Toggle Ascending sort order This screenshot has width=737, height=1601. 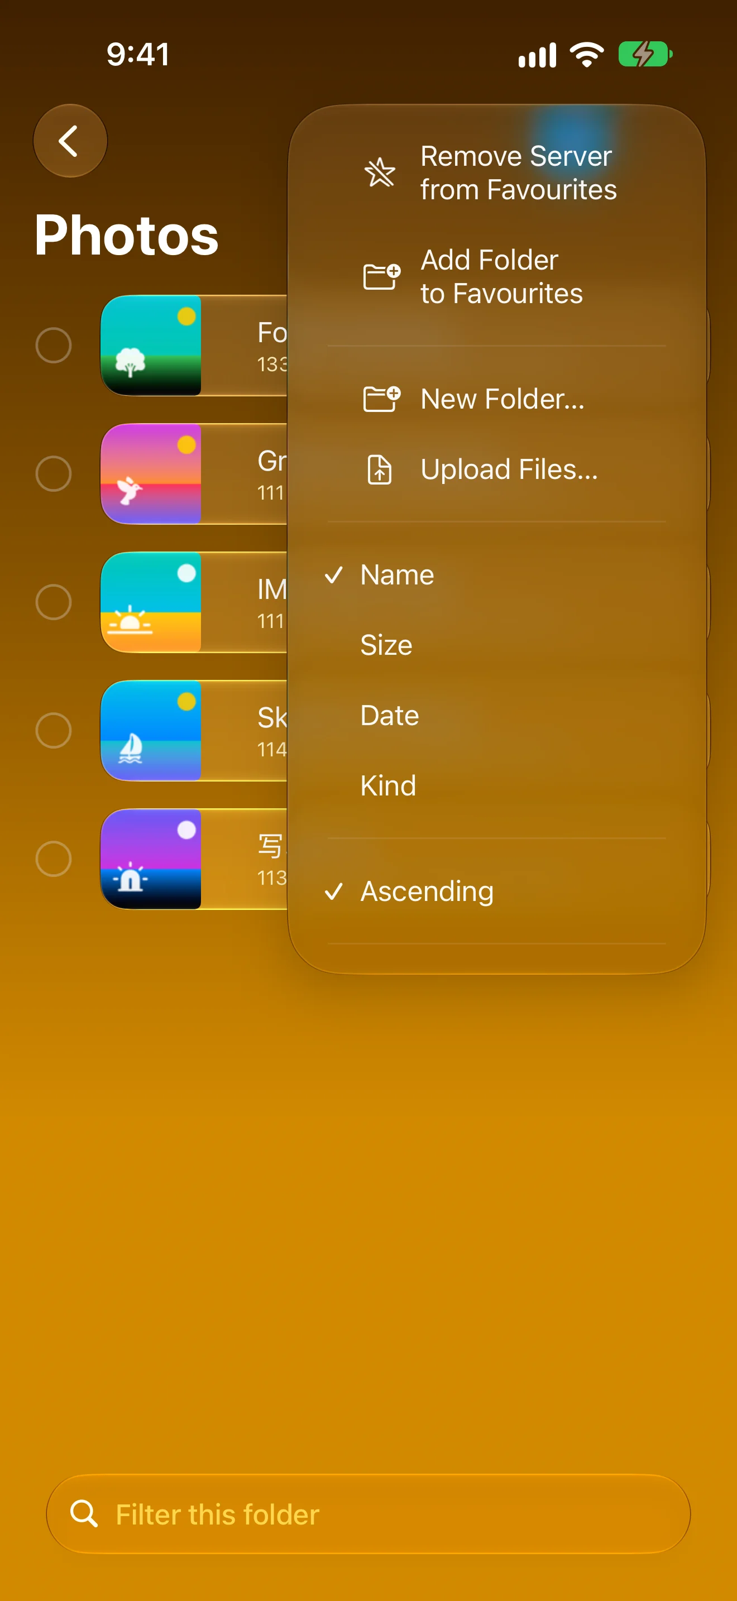coord(496,891)
